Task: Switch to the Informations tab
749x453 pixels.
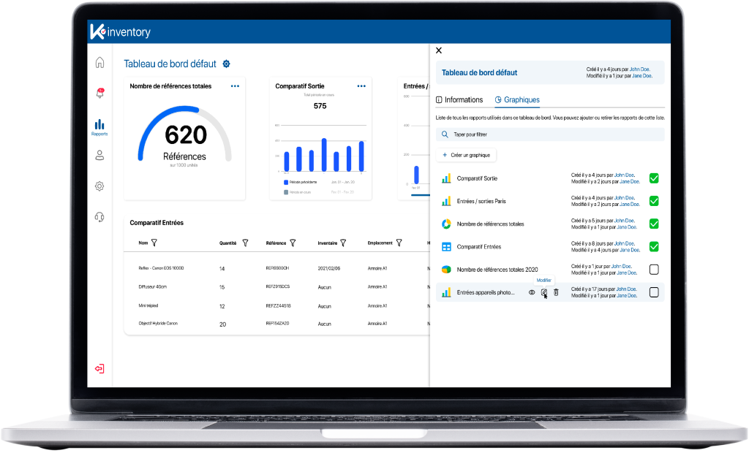Action: [x=459, y=100]
